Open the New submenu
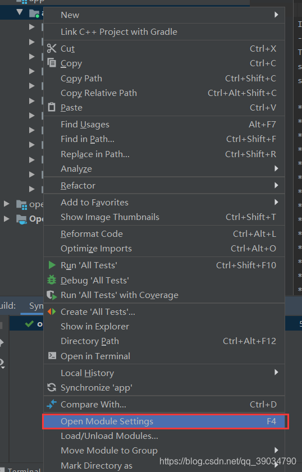 164,15
